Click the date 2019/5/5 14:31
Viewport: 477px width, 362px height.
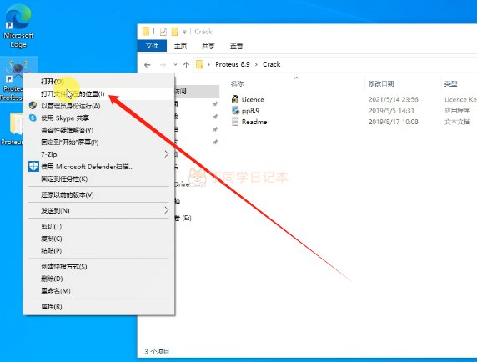(391, 111)
